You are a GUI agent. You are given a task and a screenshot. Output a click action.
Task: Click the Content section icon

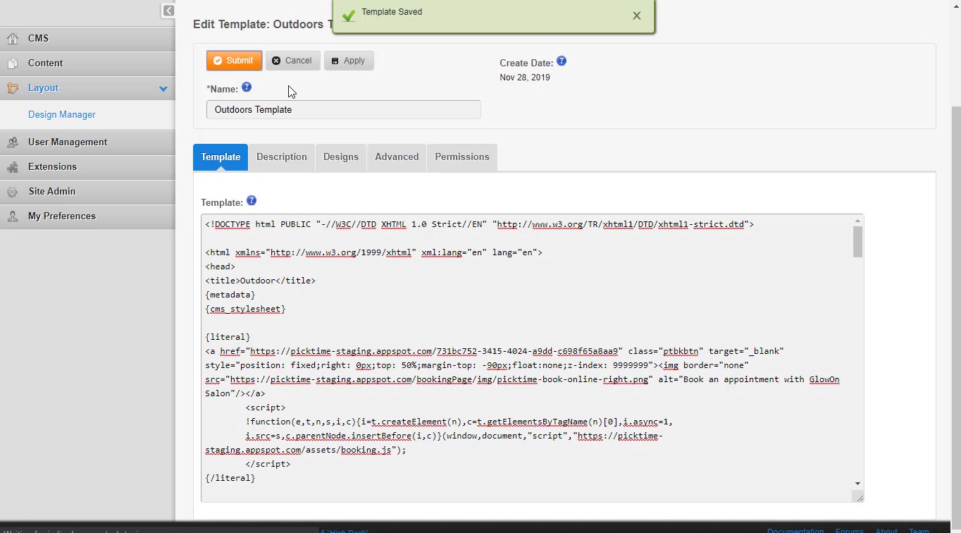click(x=12, y=63)
